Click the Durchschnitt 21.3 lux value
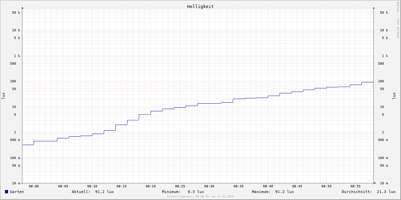 tap(386, 192)
